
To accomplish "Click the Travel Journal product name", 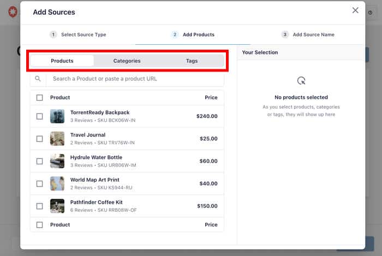I will coord(88,135).
